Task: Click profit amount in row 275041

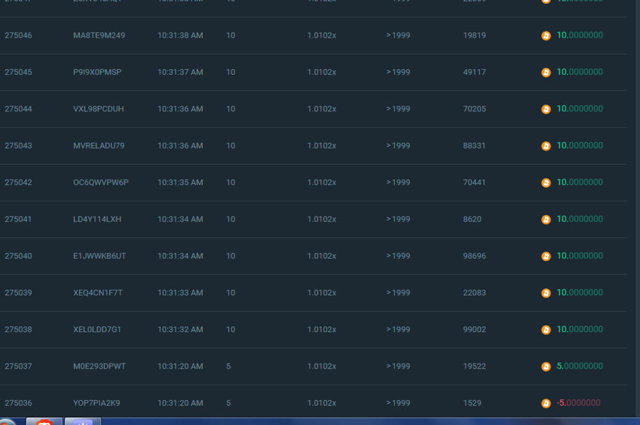Action: pyautogui.click(x=579, y=219)
